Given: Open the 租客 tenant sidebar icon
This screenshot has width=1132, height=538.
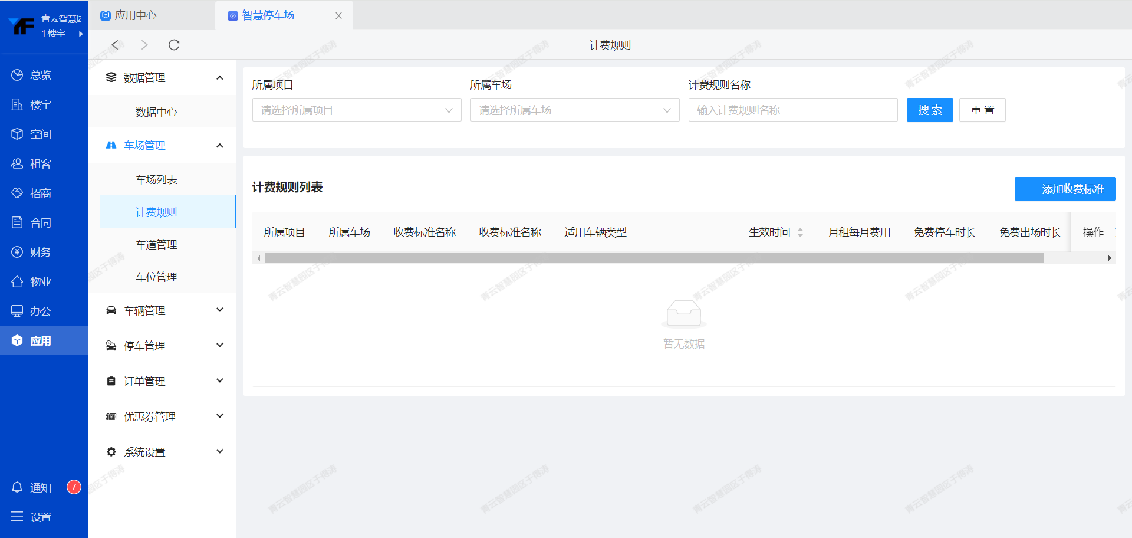Looking at the screenshot, I should [x=17, y=163].
